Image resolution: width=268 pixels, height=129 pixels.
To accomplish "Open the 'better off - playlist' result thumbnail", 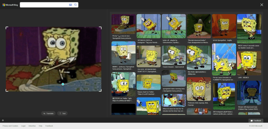I will click(174, 26).
